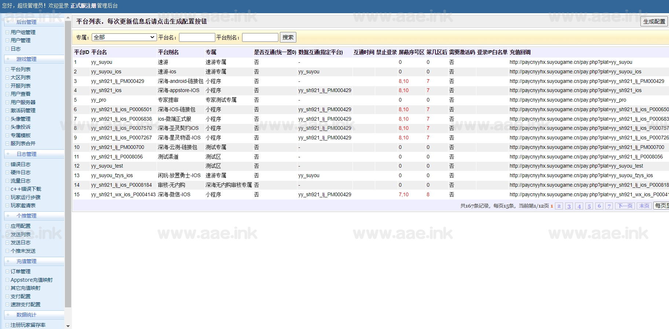
Task: Jump to 末页 last page
Action: pyautogui.click(x=644, y=206)
